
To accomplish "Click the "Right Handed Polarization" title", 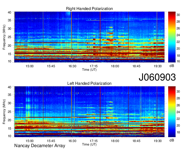I will click(89, 9).
